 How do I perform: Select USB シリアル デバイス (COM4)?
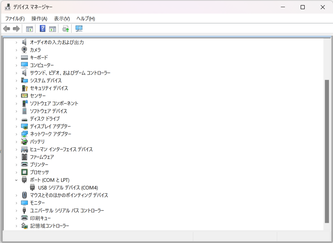click(x=68, y=188)
